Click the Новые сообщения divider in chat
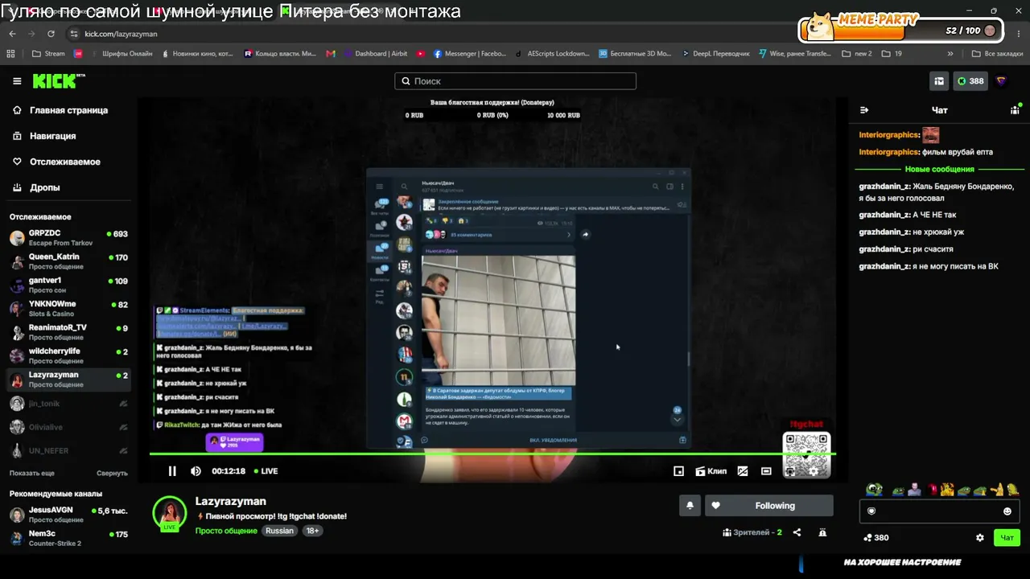1030x579 pixels. [x=939, y=170]
